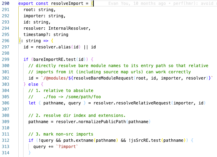217x157 pixels.
Task: Click the comment 'imports from it (including source map urls)'
Action: coord(89,72)
